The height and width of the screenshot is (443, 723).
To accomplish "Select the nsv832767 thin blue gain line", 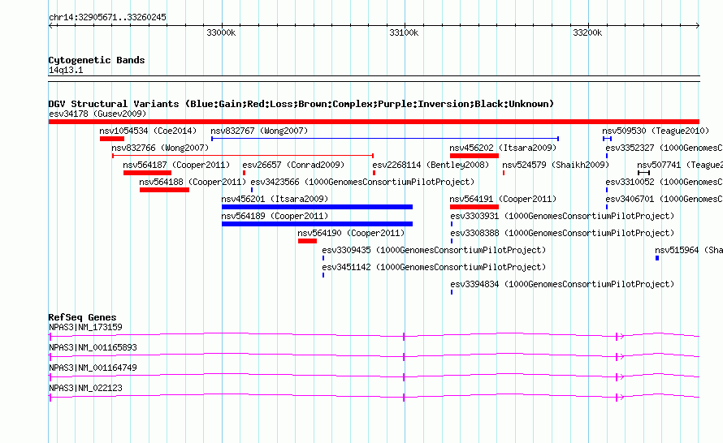I will pos(385,139).
